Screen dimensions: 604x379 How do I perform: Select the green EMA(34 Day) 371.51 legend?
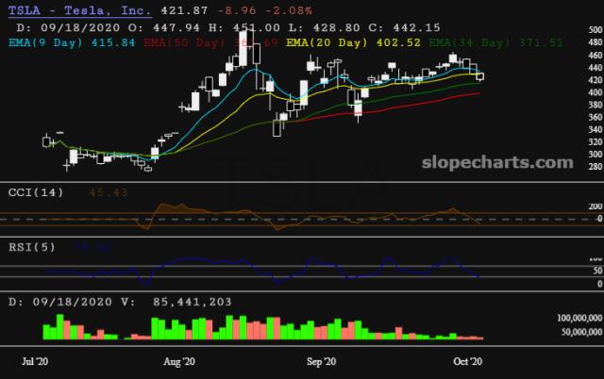(x=496, y=42)
